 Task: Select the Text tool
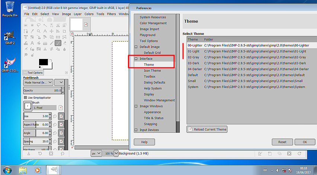(x=32, y=43)
